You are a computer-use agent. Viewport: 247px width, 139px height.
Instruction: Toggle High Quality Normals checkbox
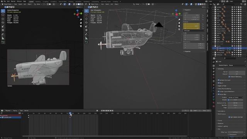(x=229, y=117)
